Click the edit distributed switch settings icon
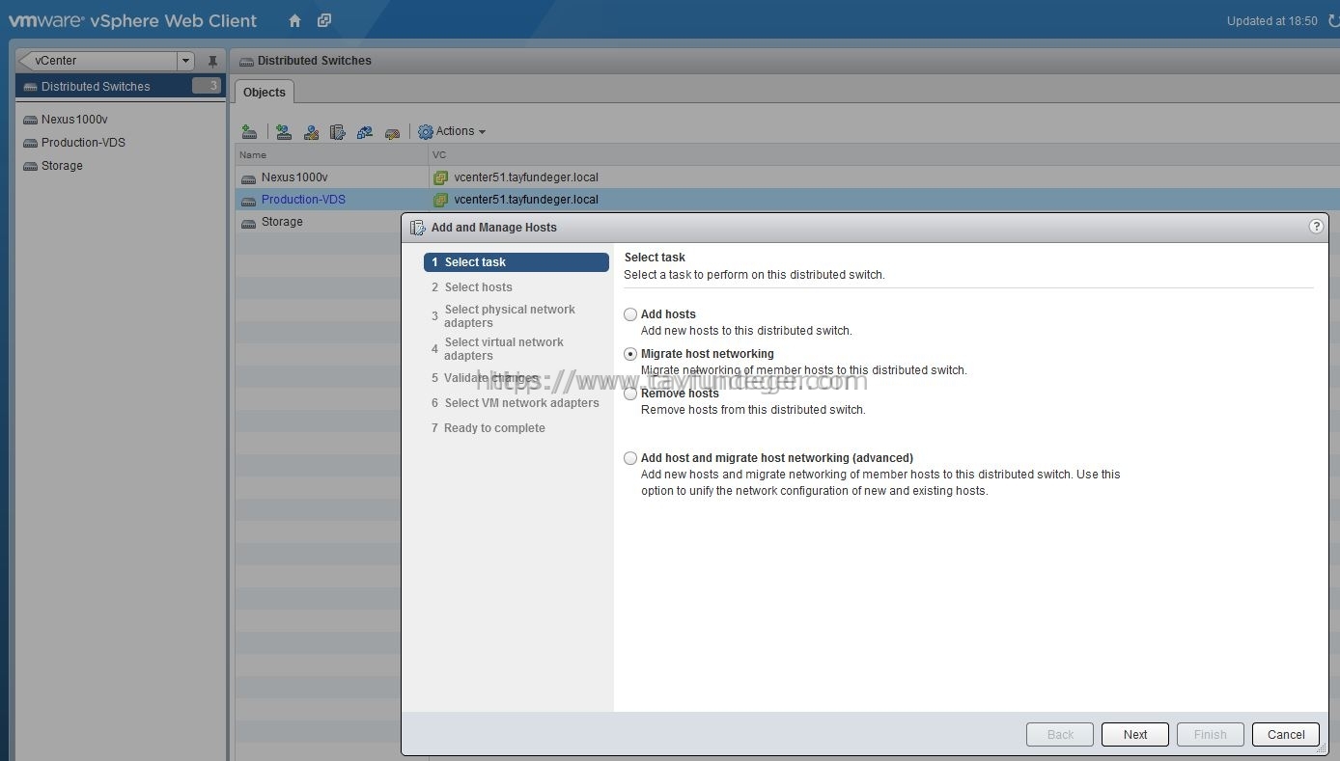 392,131
